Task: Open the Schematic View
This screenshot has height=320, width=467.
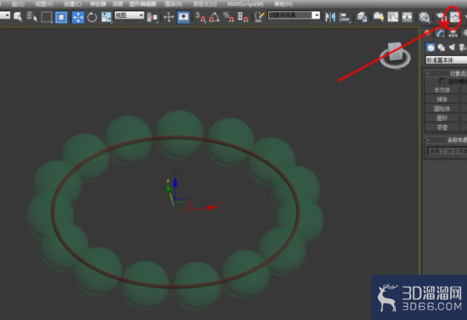Action: 407,17
